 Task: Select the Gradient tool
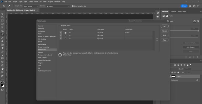point(2,45)
